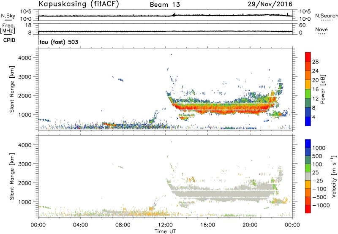This screenshot has height=234, width=338.
Task: Click the gray band of velocity colorbar
Action: click(x=308, y=176)
